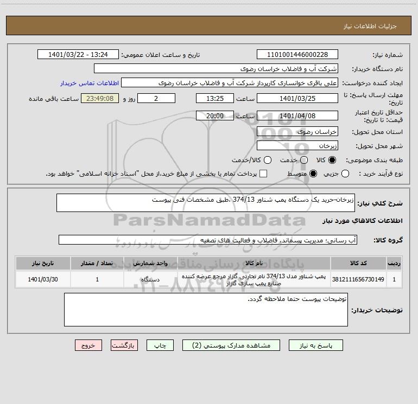This screenshot has width=418, height=404.
Task: Click واحد شمارش column header
Action: tap(150, 264)
